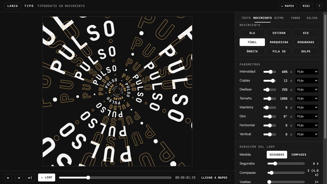The width and height of the screenshot is (327, 184).
Task: Adjust the Segundos duration slider
Action: tap(286, 164)
